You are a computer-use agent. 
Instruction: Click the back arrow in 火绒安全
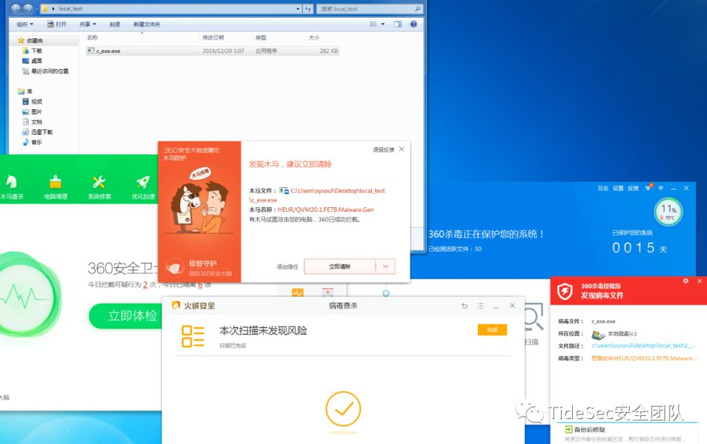click(464, 306)
